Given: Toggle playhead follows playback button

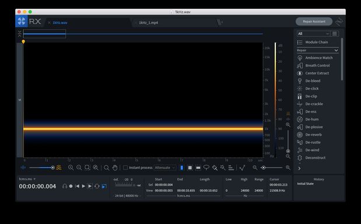Looking at the screenshot, I should coord(104,186).
